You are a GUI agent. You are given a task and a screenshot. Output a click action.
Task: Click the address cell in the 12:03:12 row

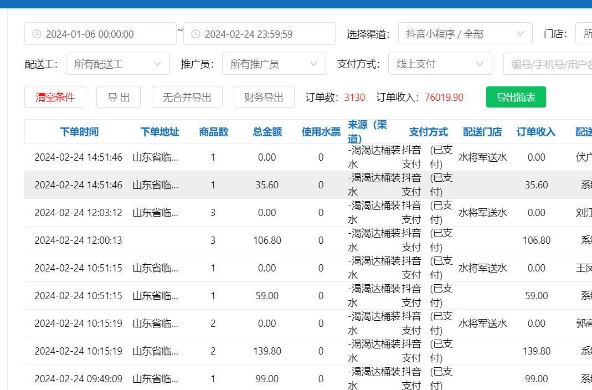point(155,213)
